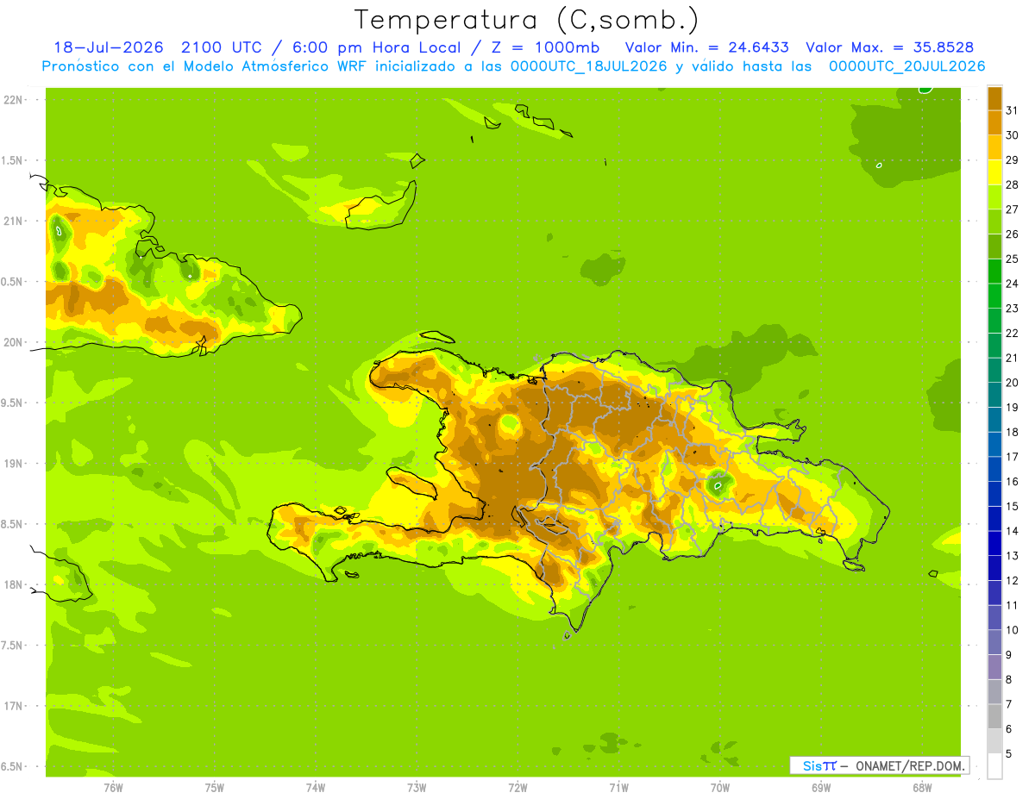1035x799 pixels.
Task: Click the SisTT - ONAMET/REP.DOM. credit box
Action: coord(879,765)
